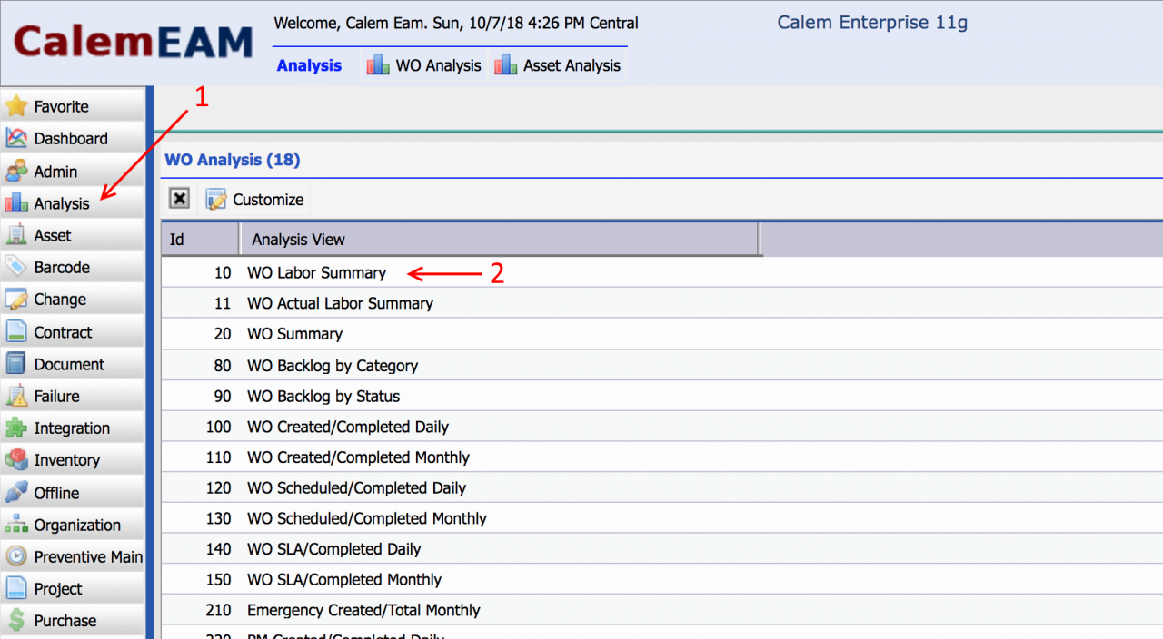Sort by the Id column header
Screen dimensions: 1163x639
click(200, 240)
